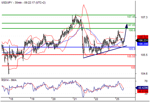This screenshot has width=150, height=102.
Task: Select the 106.8 resistance level label
Action: click(132, 30)
